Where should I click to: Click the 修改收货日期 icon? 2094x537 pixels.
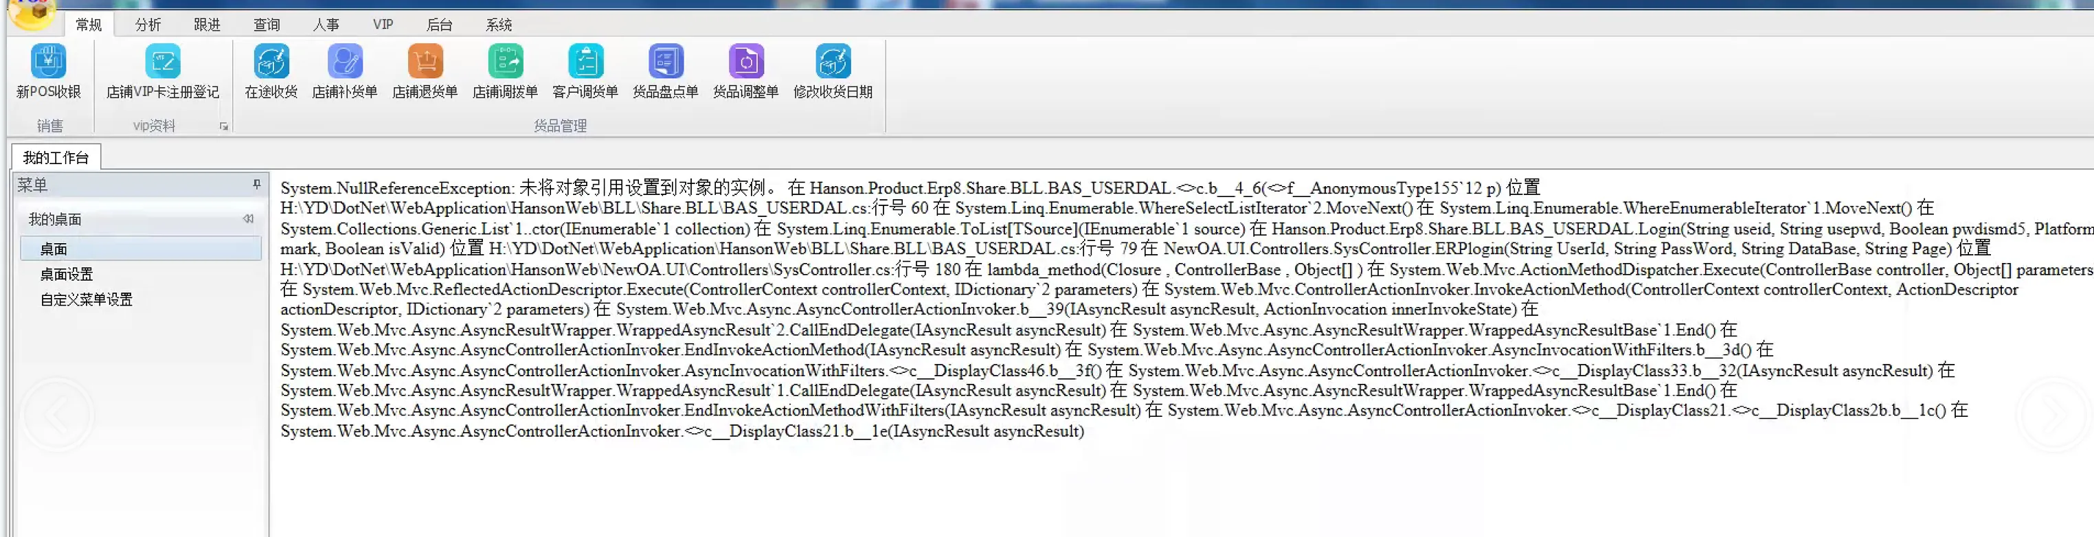click(833, 62)
